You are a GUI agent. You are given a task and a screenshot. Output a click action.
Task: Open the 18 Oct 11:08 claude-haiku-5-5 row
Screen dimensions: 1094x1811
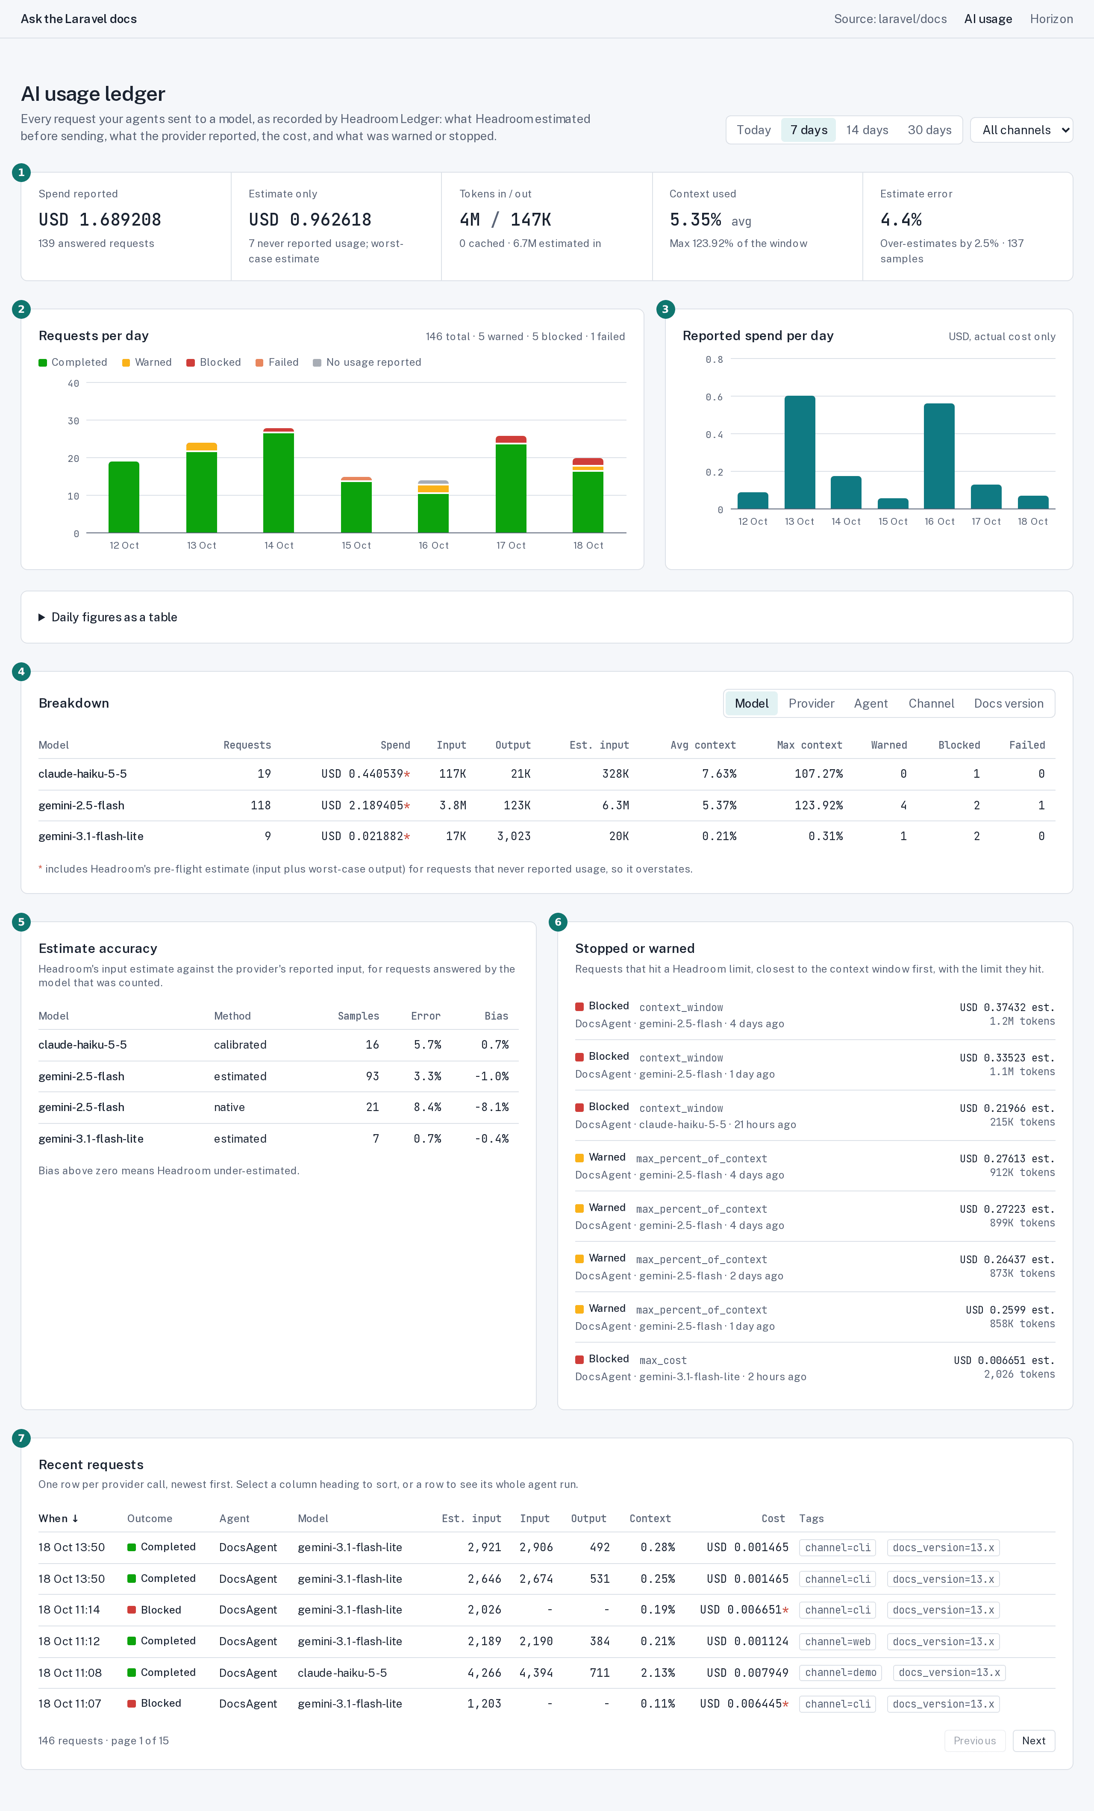546,1672
